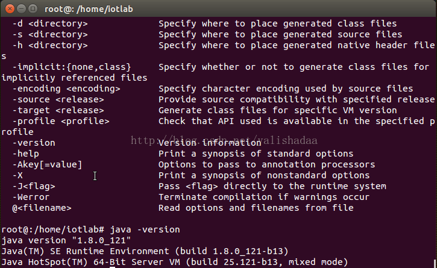
Task: Click the -Akey[=value] option text
Action: pos(48,164)
